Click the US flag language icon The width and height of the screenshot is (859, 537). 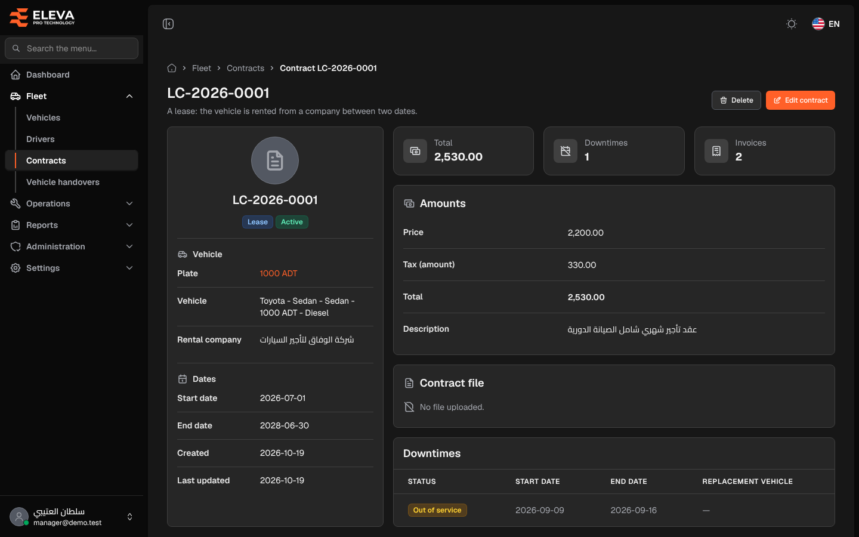coord(818,24)
